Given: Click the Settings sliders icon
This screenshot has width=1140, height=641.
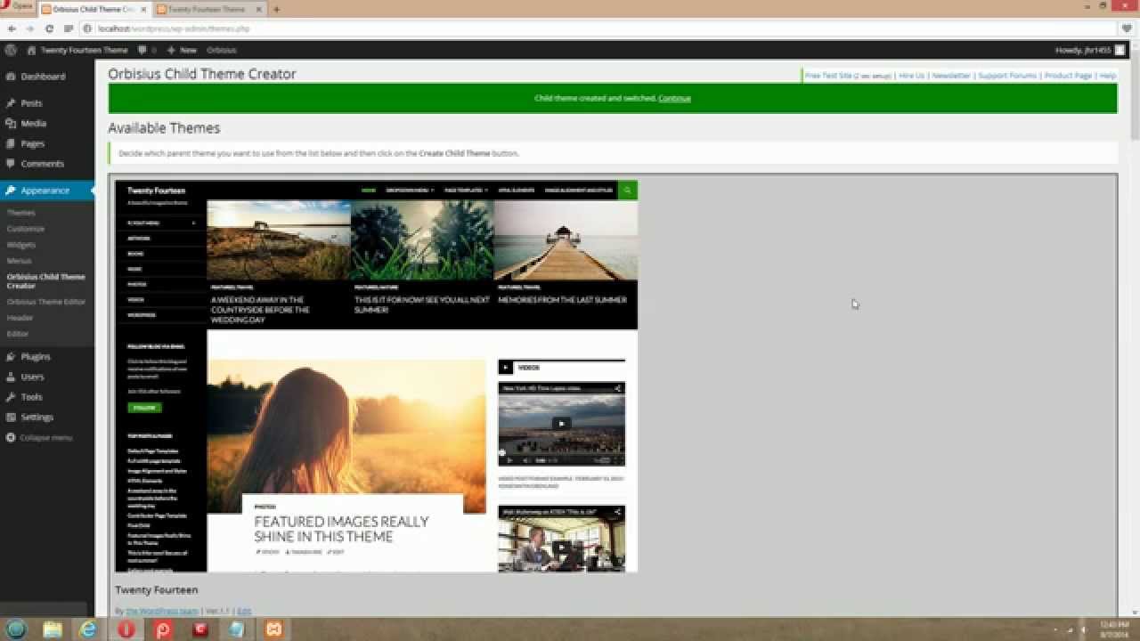Looking at the screenshot, I should pyautogui.click(x=11, y=417).
